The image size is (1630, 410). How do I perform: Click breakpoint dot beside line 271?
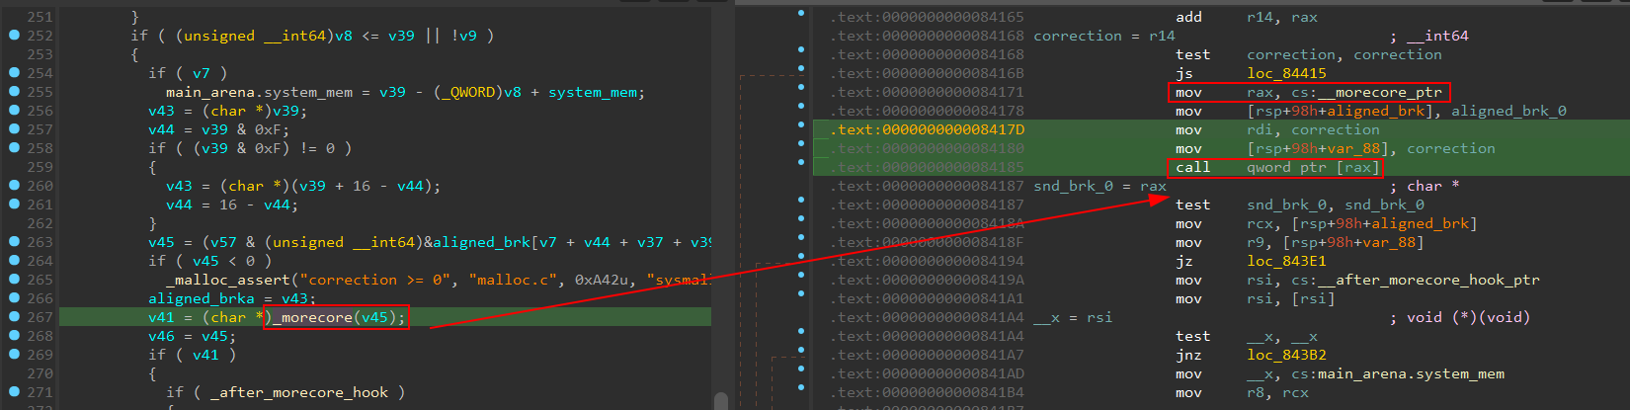[x=14, y=392]
